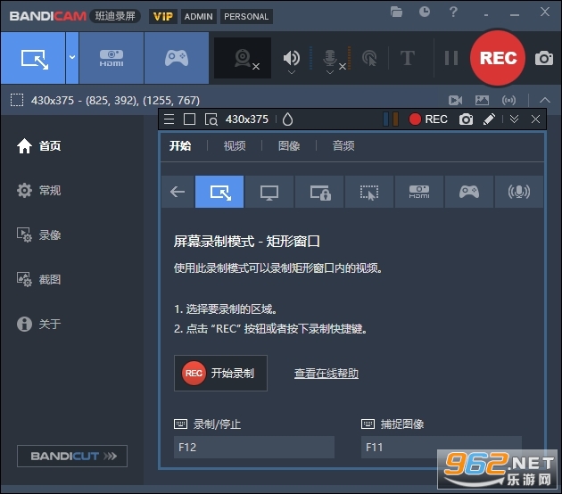Click the 开始录制 start recording button

click(220, 374)
